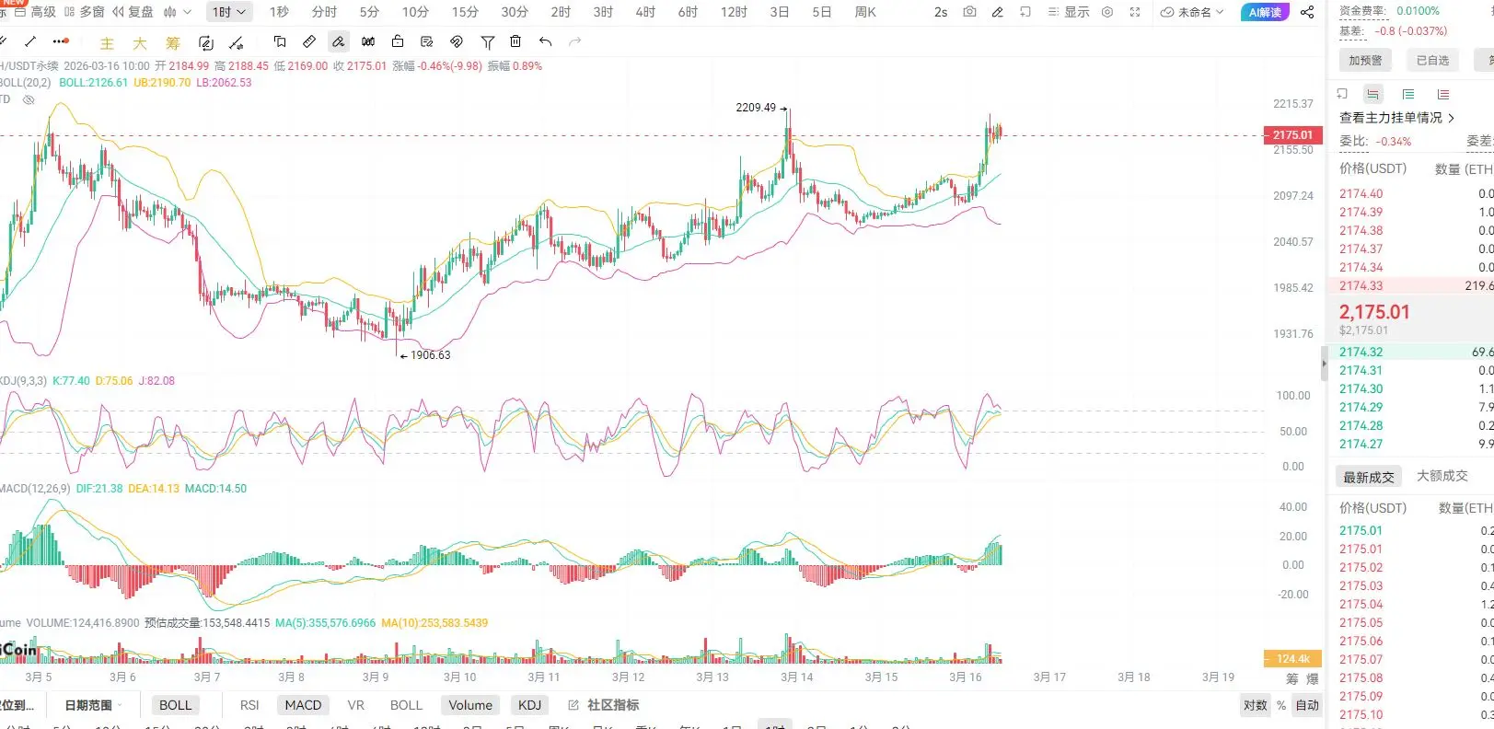Click 多窗 multi-window button
This screenshot has height=729, width=1494.
[x=84, y=12]
